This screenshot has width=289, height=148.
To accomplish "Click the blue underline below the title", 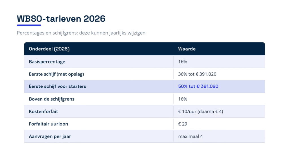I will click(x=29, y=25).
